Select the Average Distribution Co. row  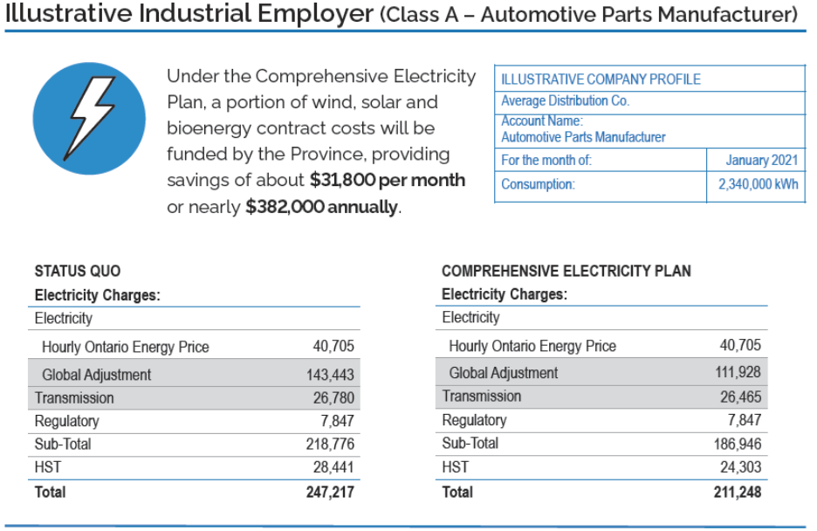(x=649, y=101)
